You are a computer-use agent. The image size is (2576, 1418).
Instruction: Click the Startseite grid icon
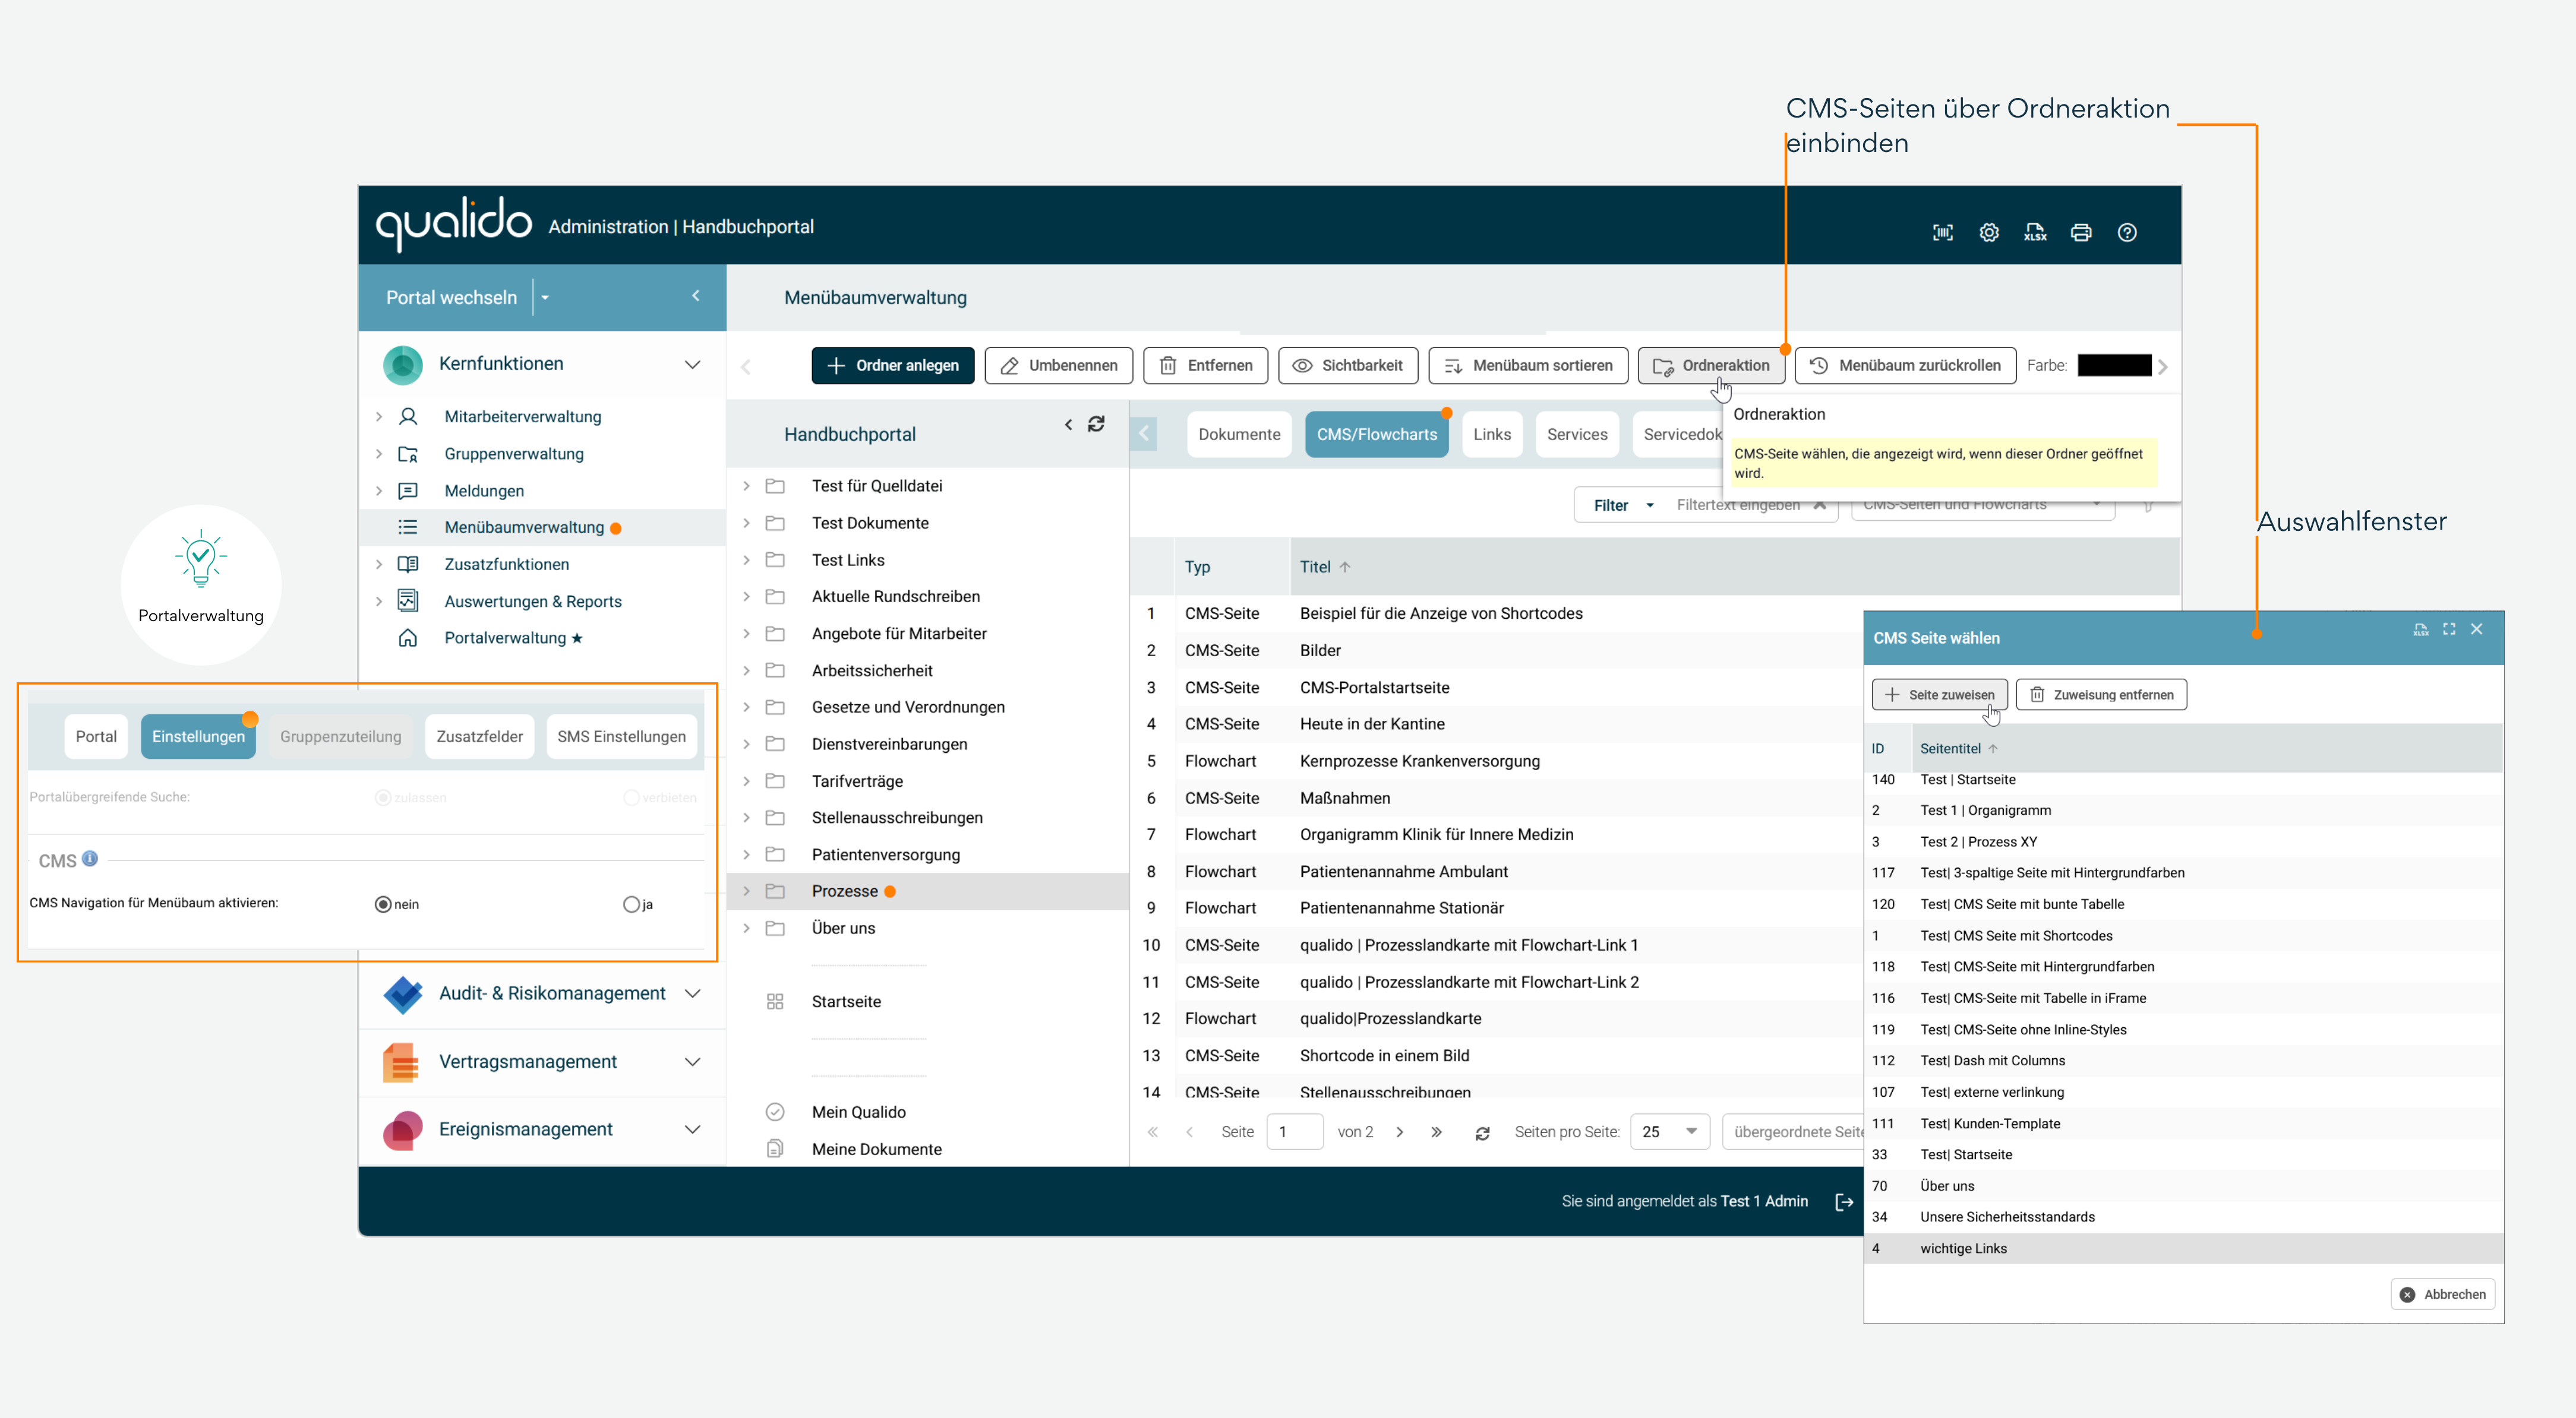[x=775, y=1001]
